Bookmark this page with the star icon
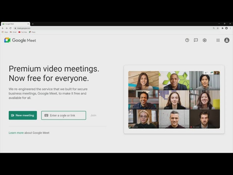Screen dimensions: 233x175 point(218,28)
